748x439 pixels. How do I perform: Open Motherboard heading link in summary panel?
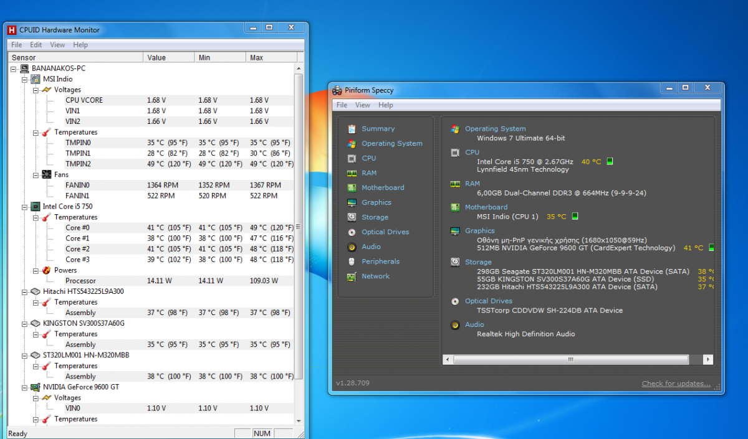tap(486, 207)
